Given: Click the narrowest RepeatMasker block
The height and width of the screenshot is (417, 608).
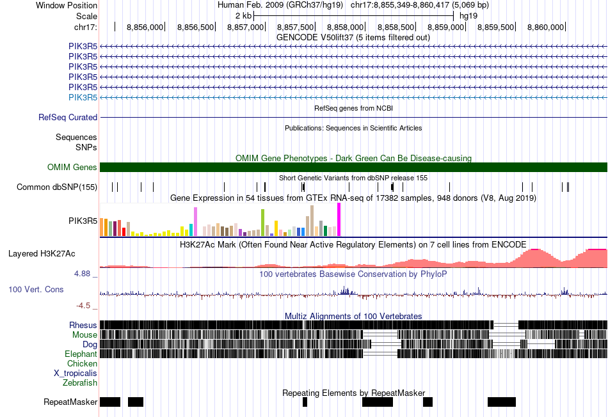Looking at the screenshot, I should click(x=305, y=402).
